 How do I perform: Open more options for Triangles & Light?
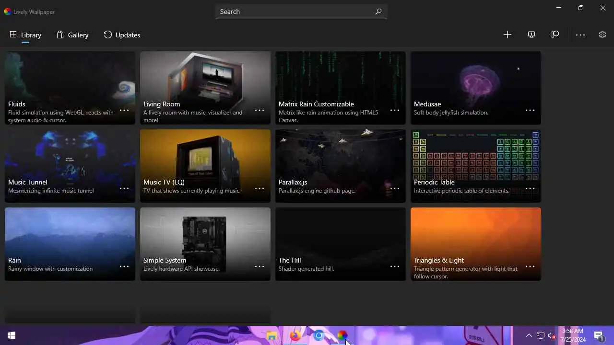[530, 266]
